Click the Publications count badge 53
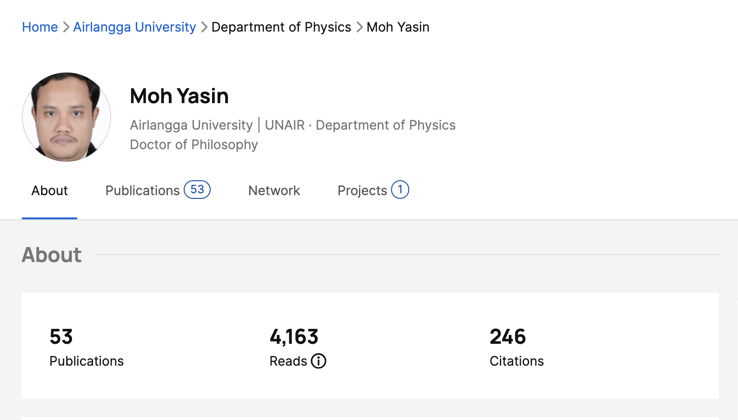738x420 pixels. coord(197,190)
